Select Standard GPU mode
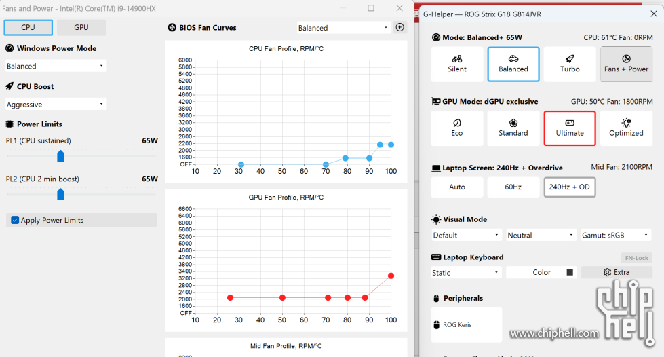The height and width of the screenshot is (357, 664). (513, 128)
